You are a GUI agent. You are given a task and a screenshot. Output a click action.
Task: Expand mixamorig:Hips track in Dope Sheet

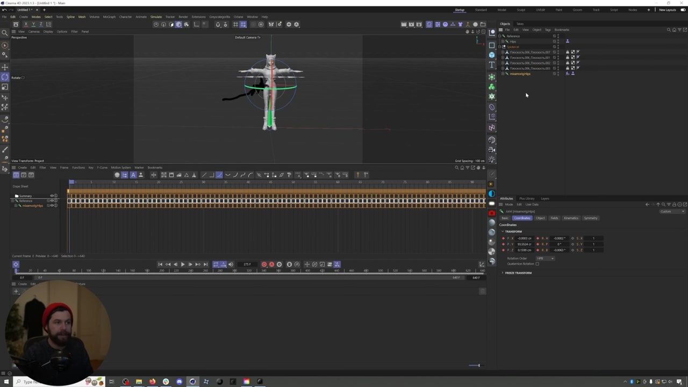tap(16, 206)
